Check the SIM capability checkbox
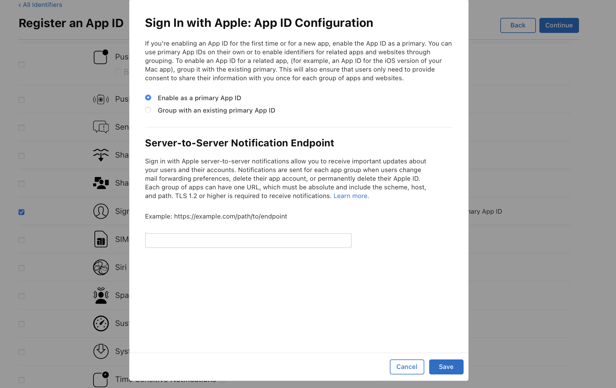Screen dimensions: 616x388 coord(21,240)
